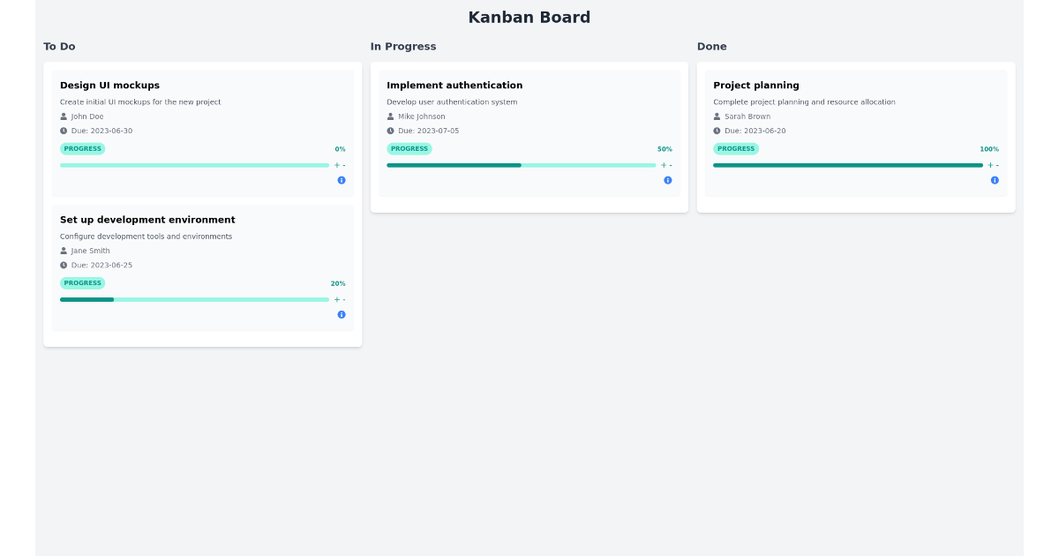Select the Done column header
The height and width of the screenshot is (556, 1059).
point(711,46)
